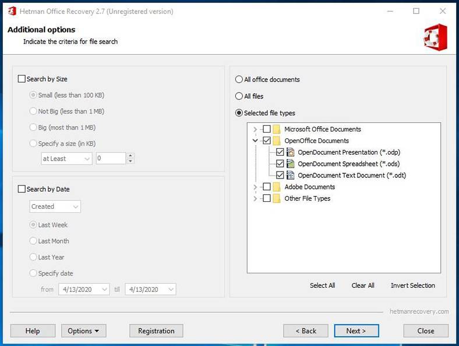Click the Other File Types folder icon

click(277, 198)
